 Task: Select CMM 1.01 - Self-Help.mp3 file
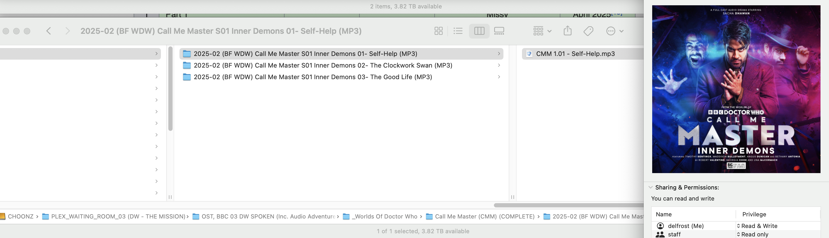[575, 54]
